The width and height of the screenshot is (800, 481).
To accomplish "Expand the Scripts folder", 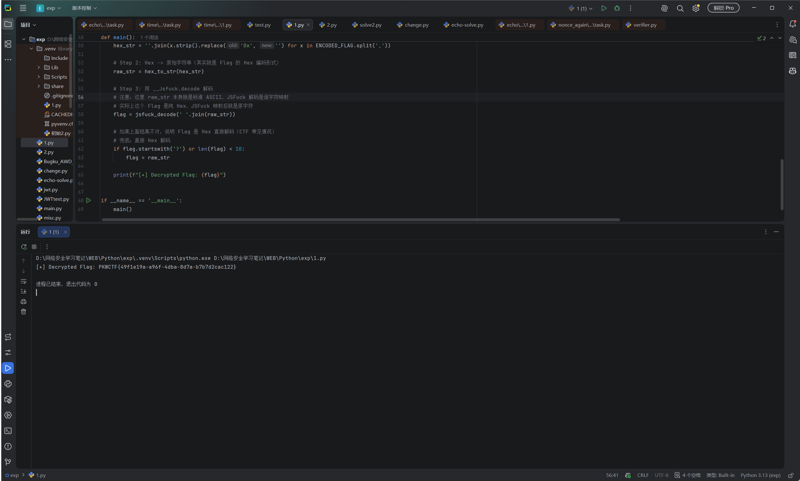I will tap(39, 77).
